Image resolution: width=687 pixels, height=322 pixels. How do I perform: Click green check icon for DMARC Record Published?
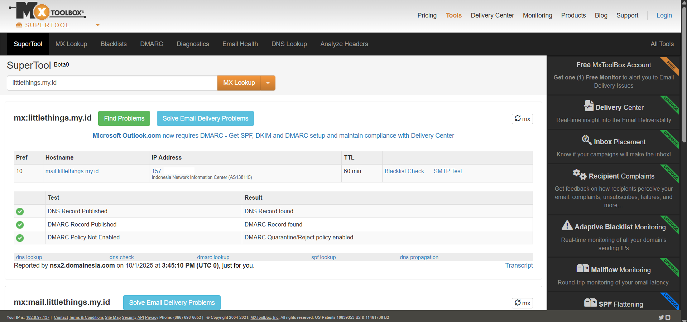[x=20, y=225]
